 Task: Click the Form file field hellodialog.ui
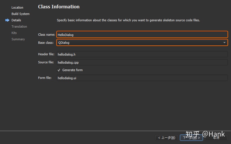tap(142, 78)
